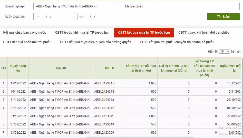Click the Từ start date field

pyautogui.click(x=54, y=17)
